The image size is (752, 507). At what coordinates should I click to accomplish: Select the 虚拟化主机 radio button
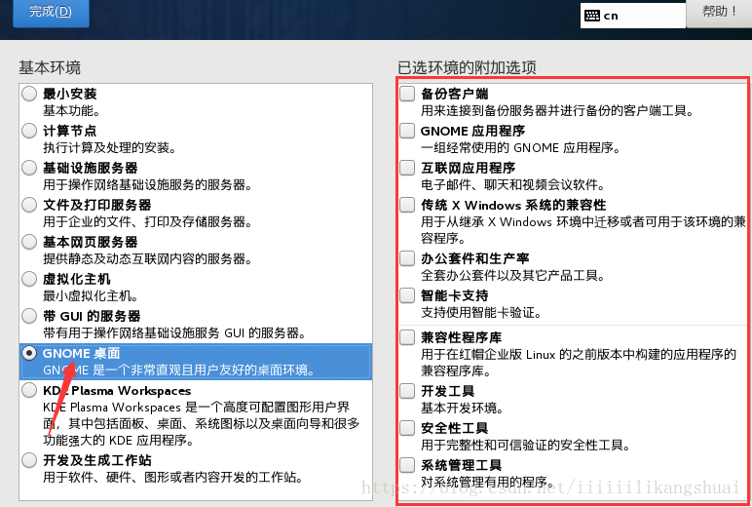point(29,279)
